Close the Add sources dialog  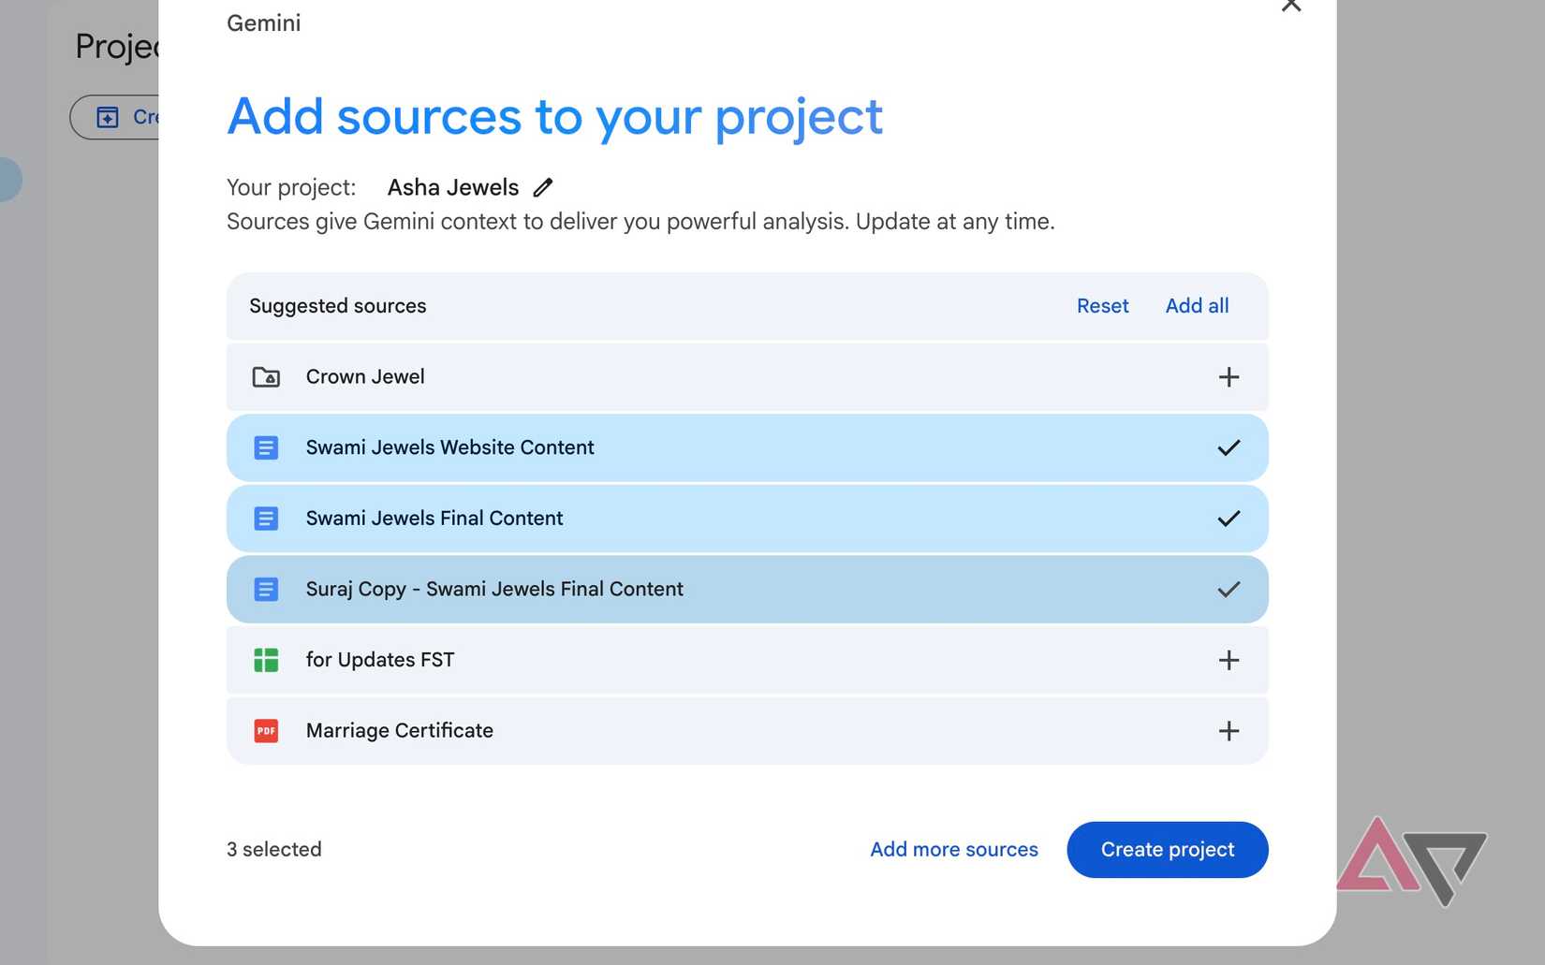(x=1291, y=6)
